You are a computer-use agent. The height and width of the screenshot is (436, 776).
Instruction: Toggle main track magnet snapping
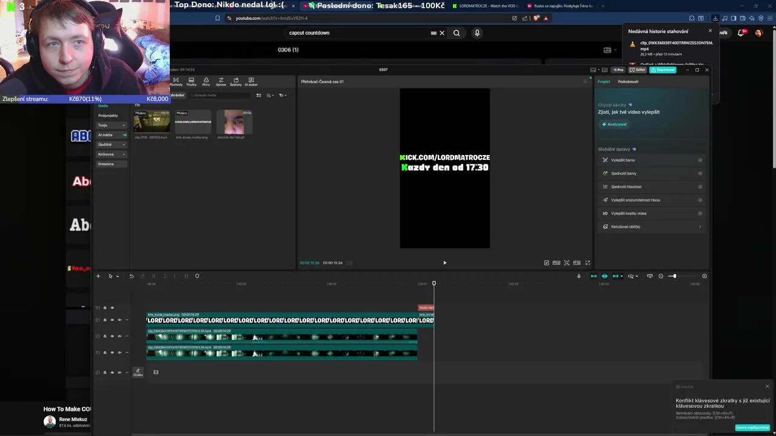(594, 276)
